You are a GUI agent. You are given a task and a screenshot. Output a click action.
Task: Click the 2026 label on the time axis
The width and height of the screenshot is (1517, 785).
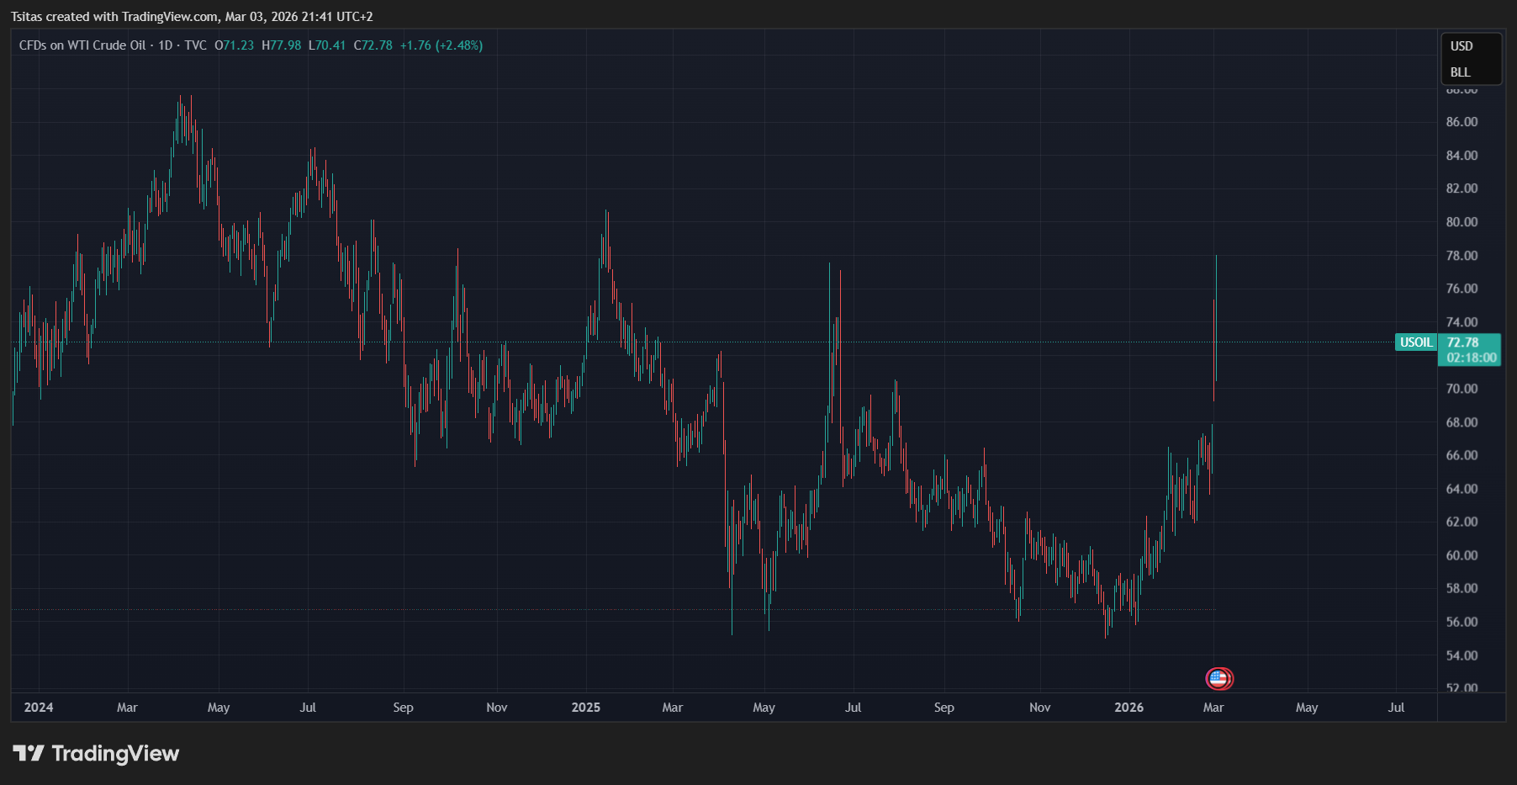pyautogui.click(x=1128, y=708)
